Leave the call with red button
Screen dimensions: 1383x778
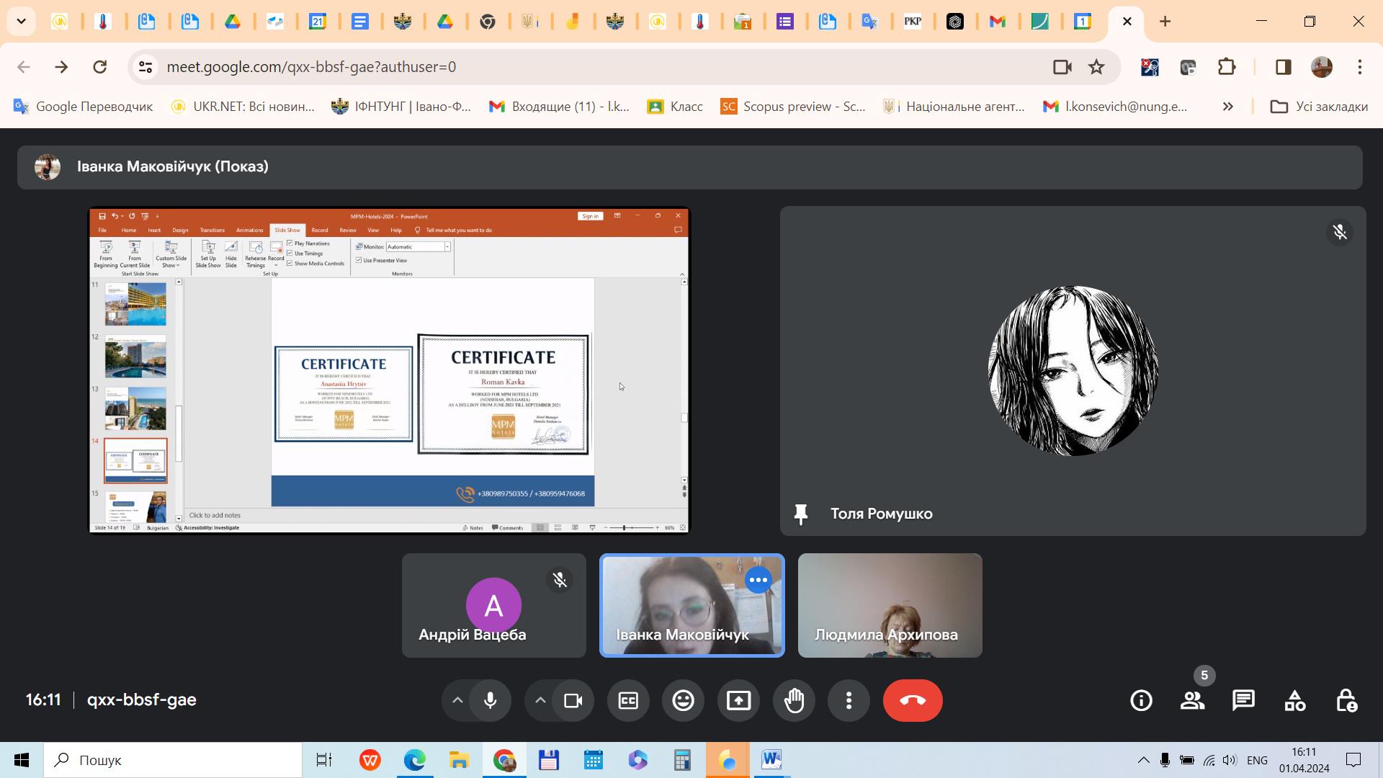(x=912, y=700)
